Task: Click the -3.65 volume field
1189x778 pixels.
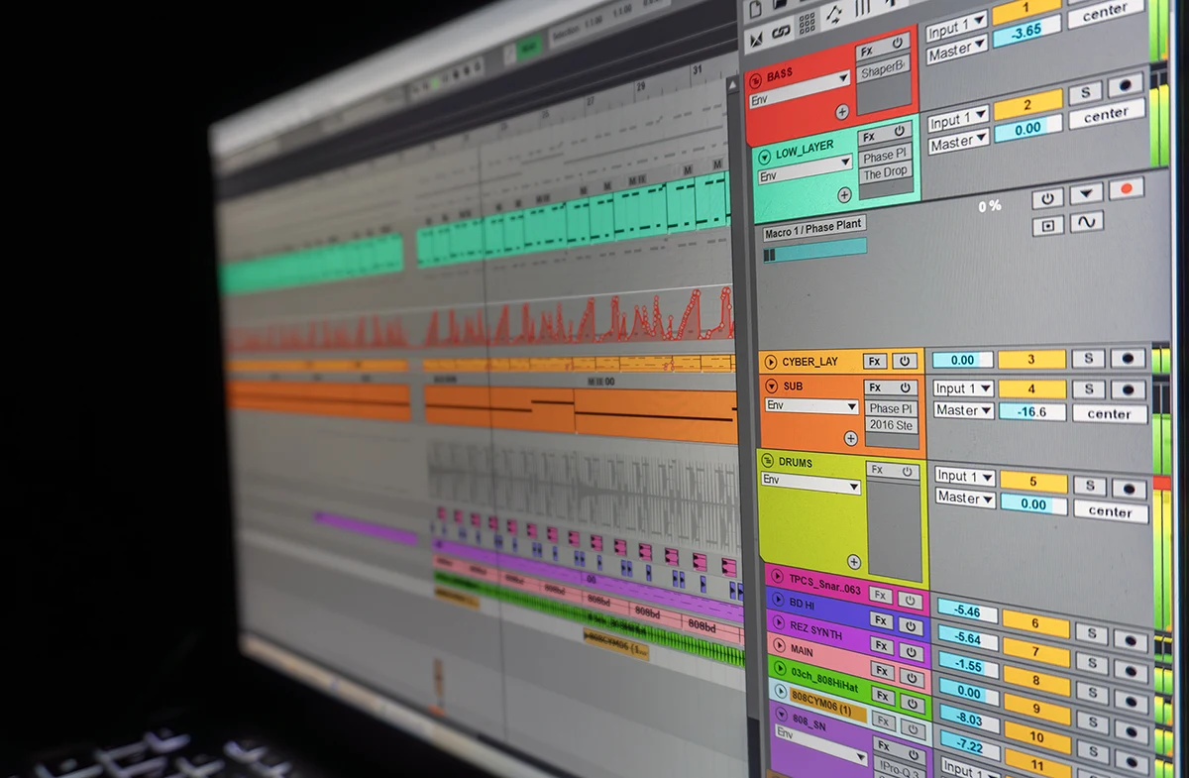Action: (x=1027, y=33)
